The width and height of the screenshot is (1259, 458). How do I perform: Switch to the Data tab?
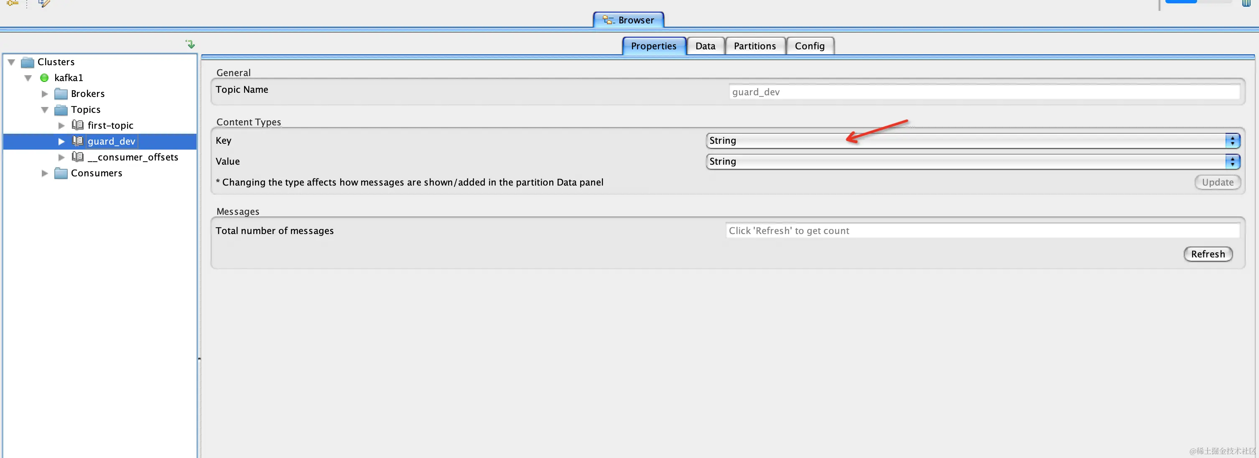point(705,46)
